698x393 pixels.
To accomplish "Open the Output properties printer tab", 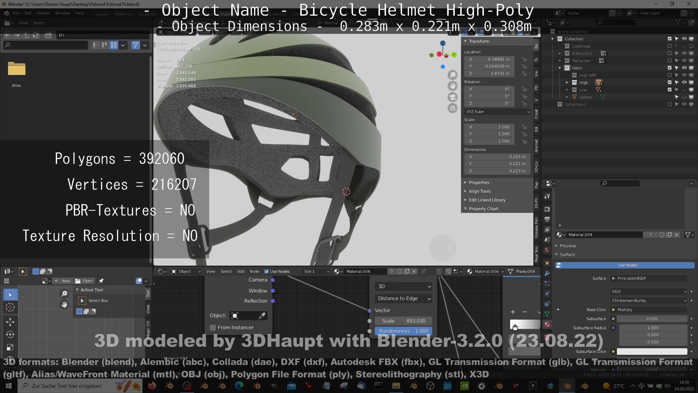I will tap(547, 219).
